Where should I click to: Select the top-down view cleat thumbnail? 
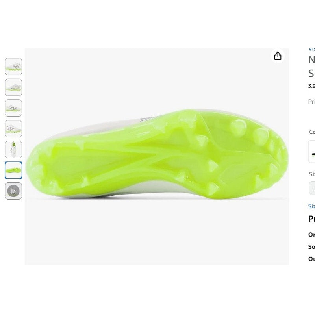13,150
